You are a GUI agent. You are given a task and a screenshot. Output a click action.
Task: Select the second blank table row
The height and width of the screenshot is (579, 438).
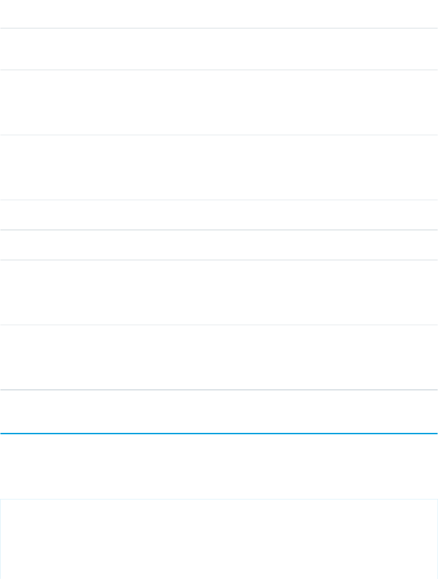(x=219, y=49)
